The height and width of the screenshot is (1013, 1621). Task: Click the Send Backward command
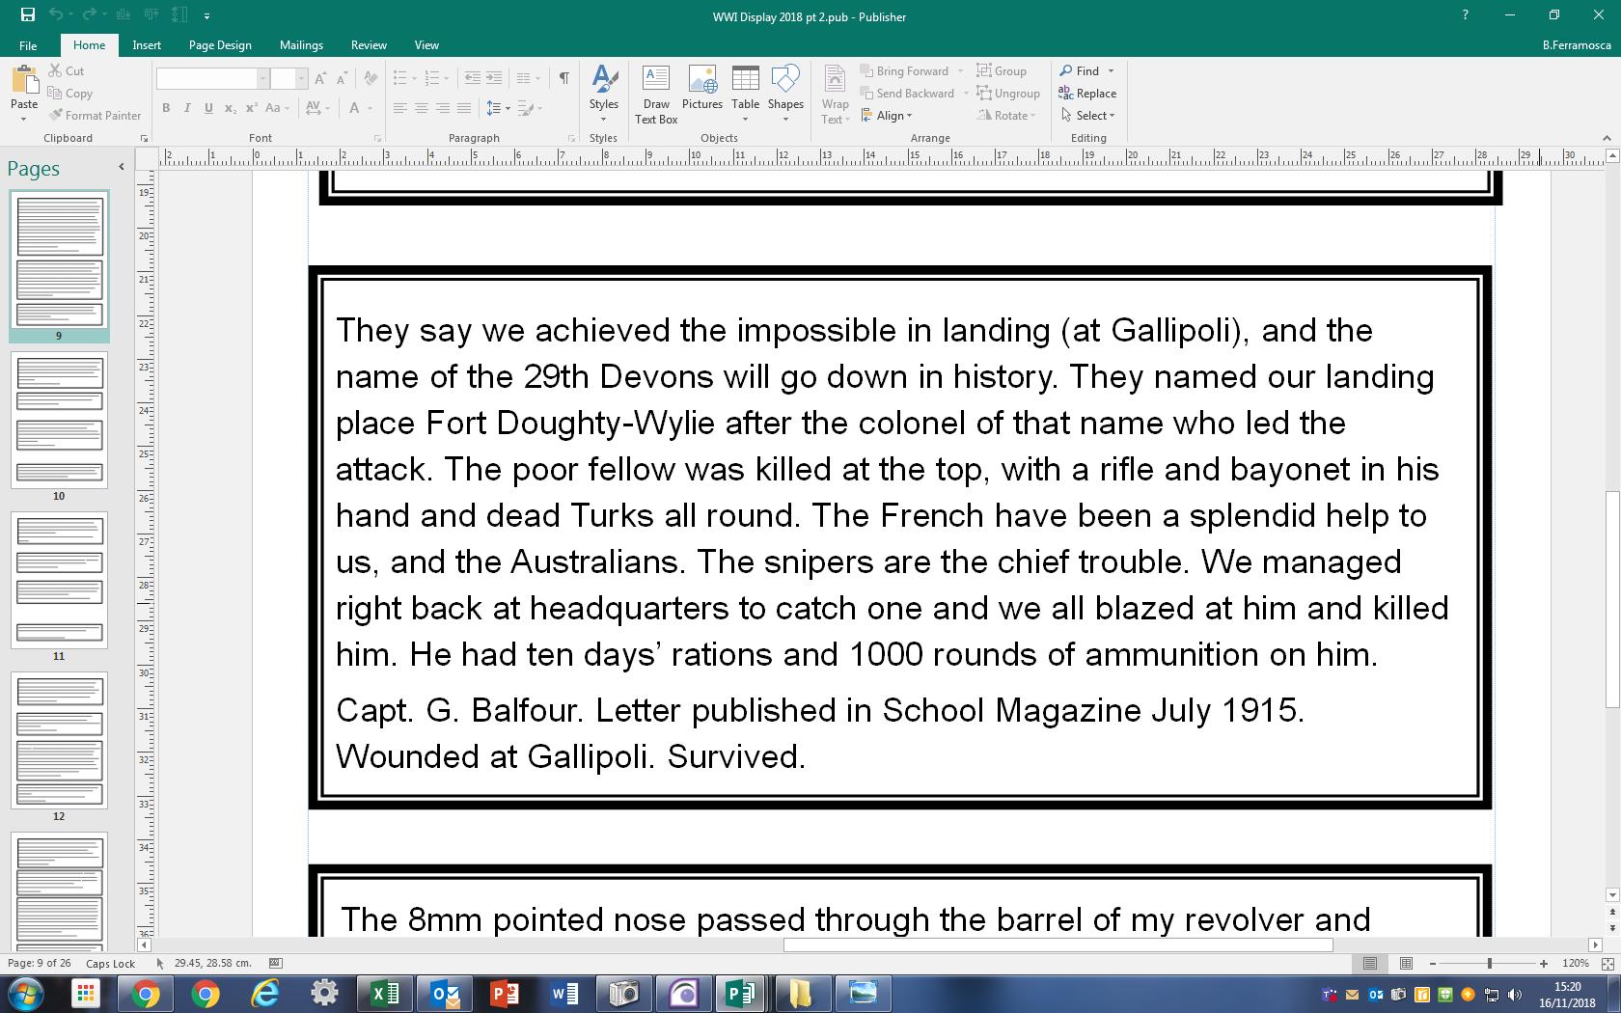(x=906, y=94)
